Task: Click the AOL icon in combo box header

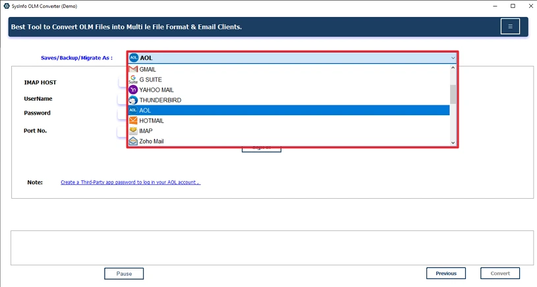Action: point(134,58)
